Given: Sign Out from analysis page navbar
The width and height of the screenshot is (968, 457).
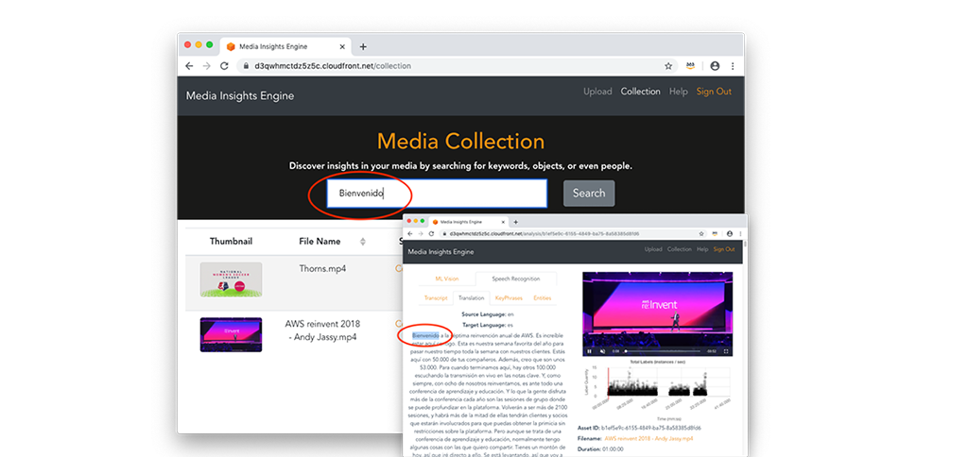Looking at the screenshot, I should [724, 249].
